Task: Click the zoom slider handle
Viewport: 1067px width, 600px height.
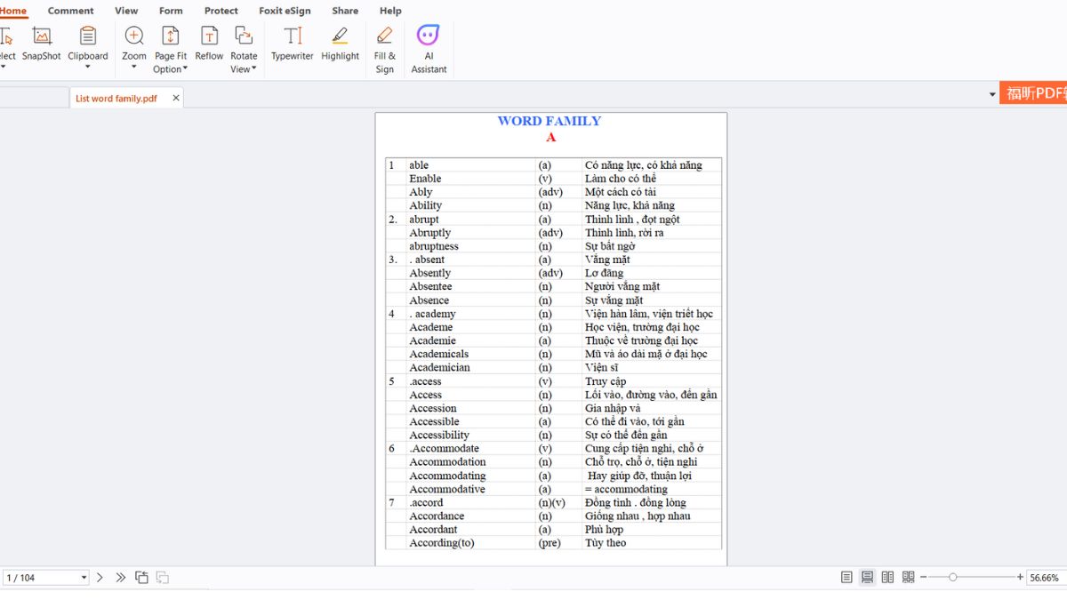Action: click(953, 578)
